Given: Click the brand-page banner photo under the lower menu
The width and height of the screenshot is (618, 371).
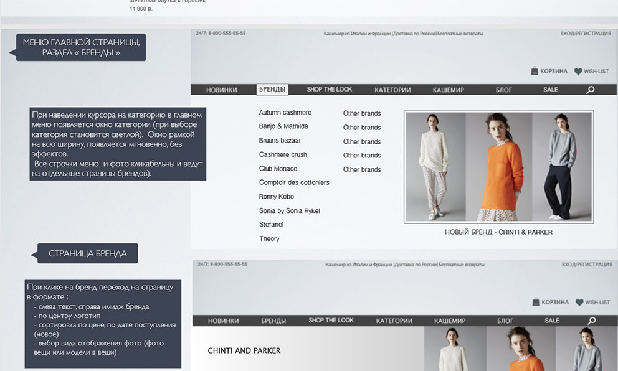Looking at the screenshot, I should 520,349.
